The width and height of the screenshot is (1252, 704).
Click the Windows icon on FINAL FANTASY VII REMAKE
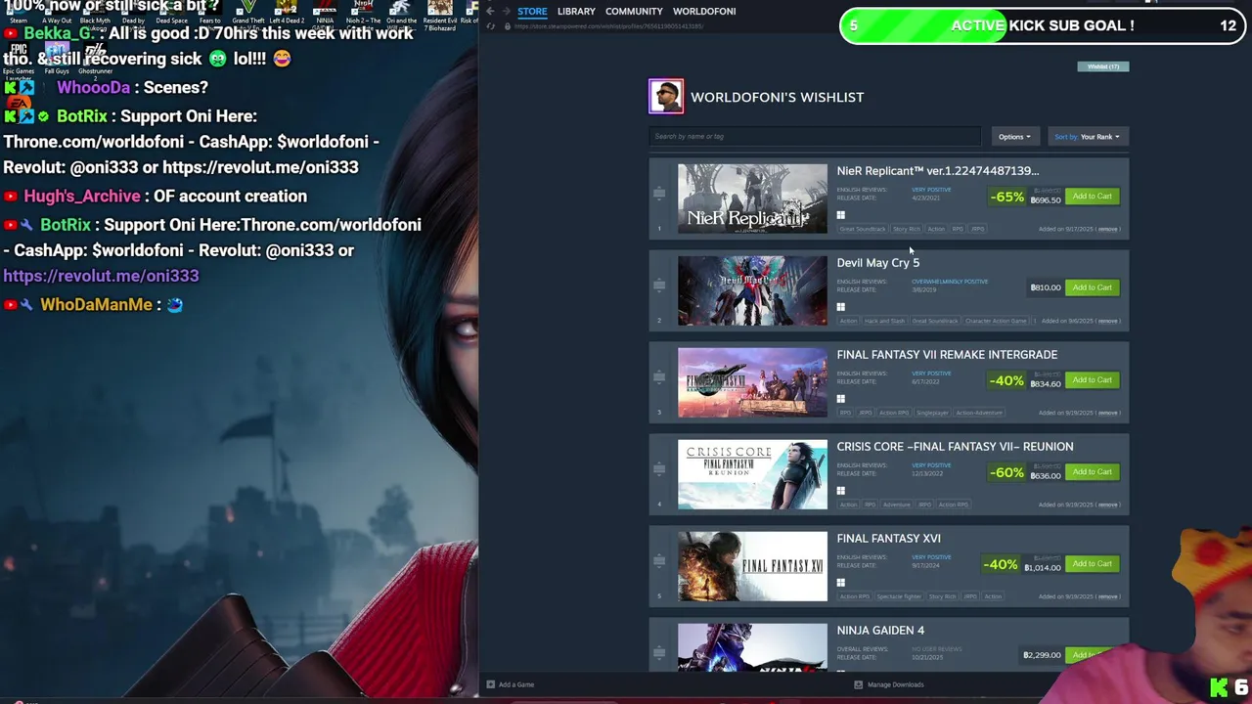pos(840,399)
